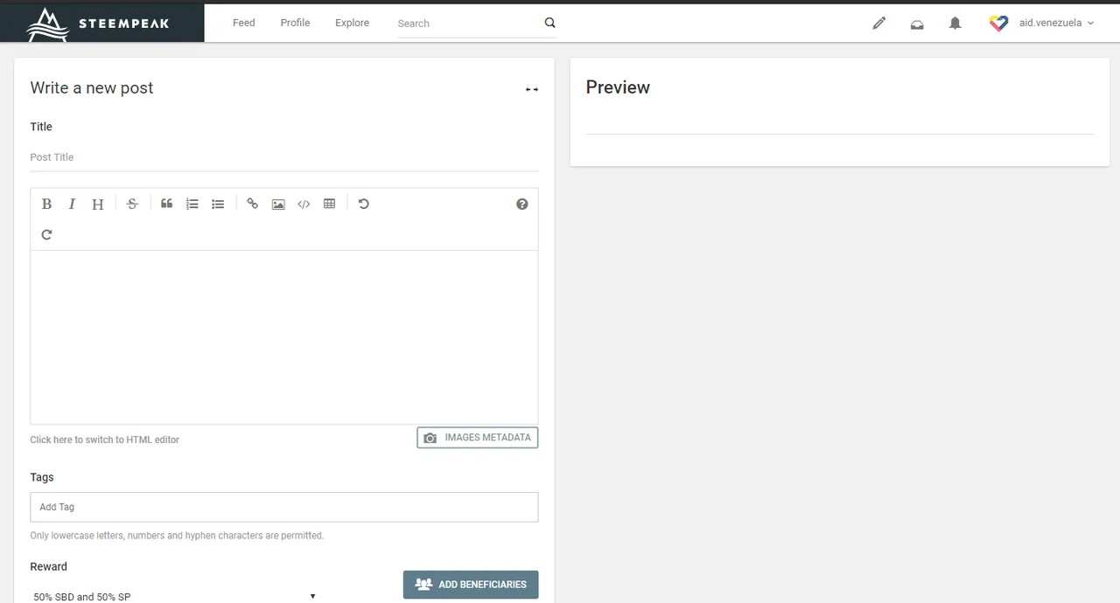This screenshot has height=603, width=1120.
Task: Click the aid.venezuela avatar icon
Action: click(x=998, y=24)
